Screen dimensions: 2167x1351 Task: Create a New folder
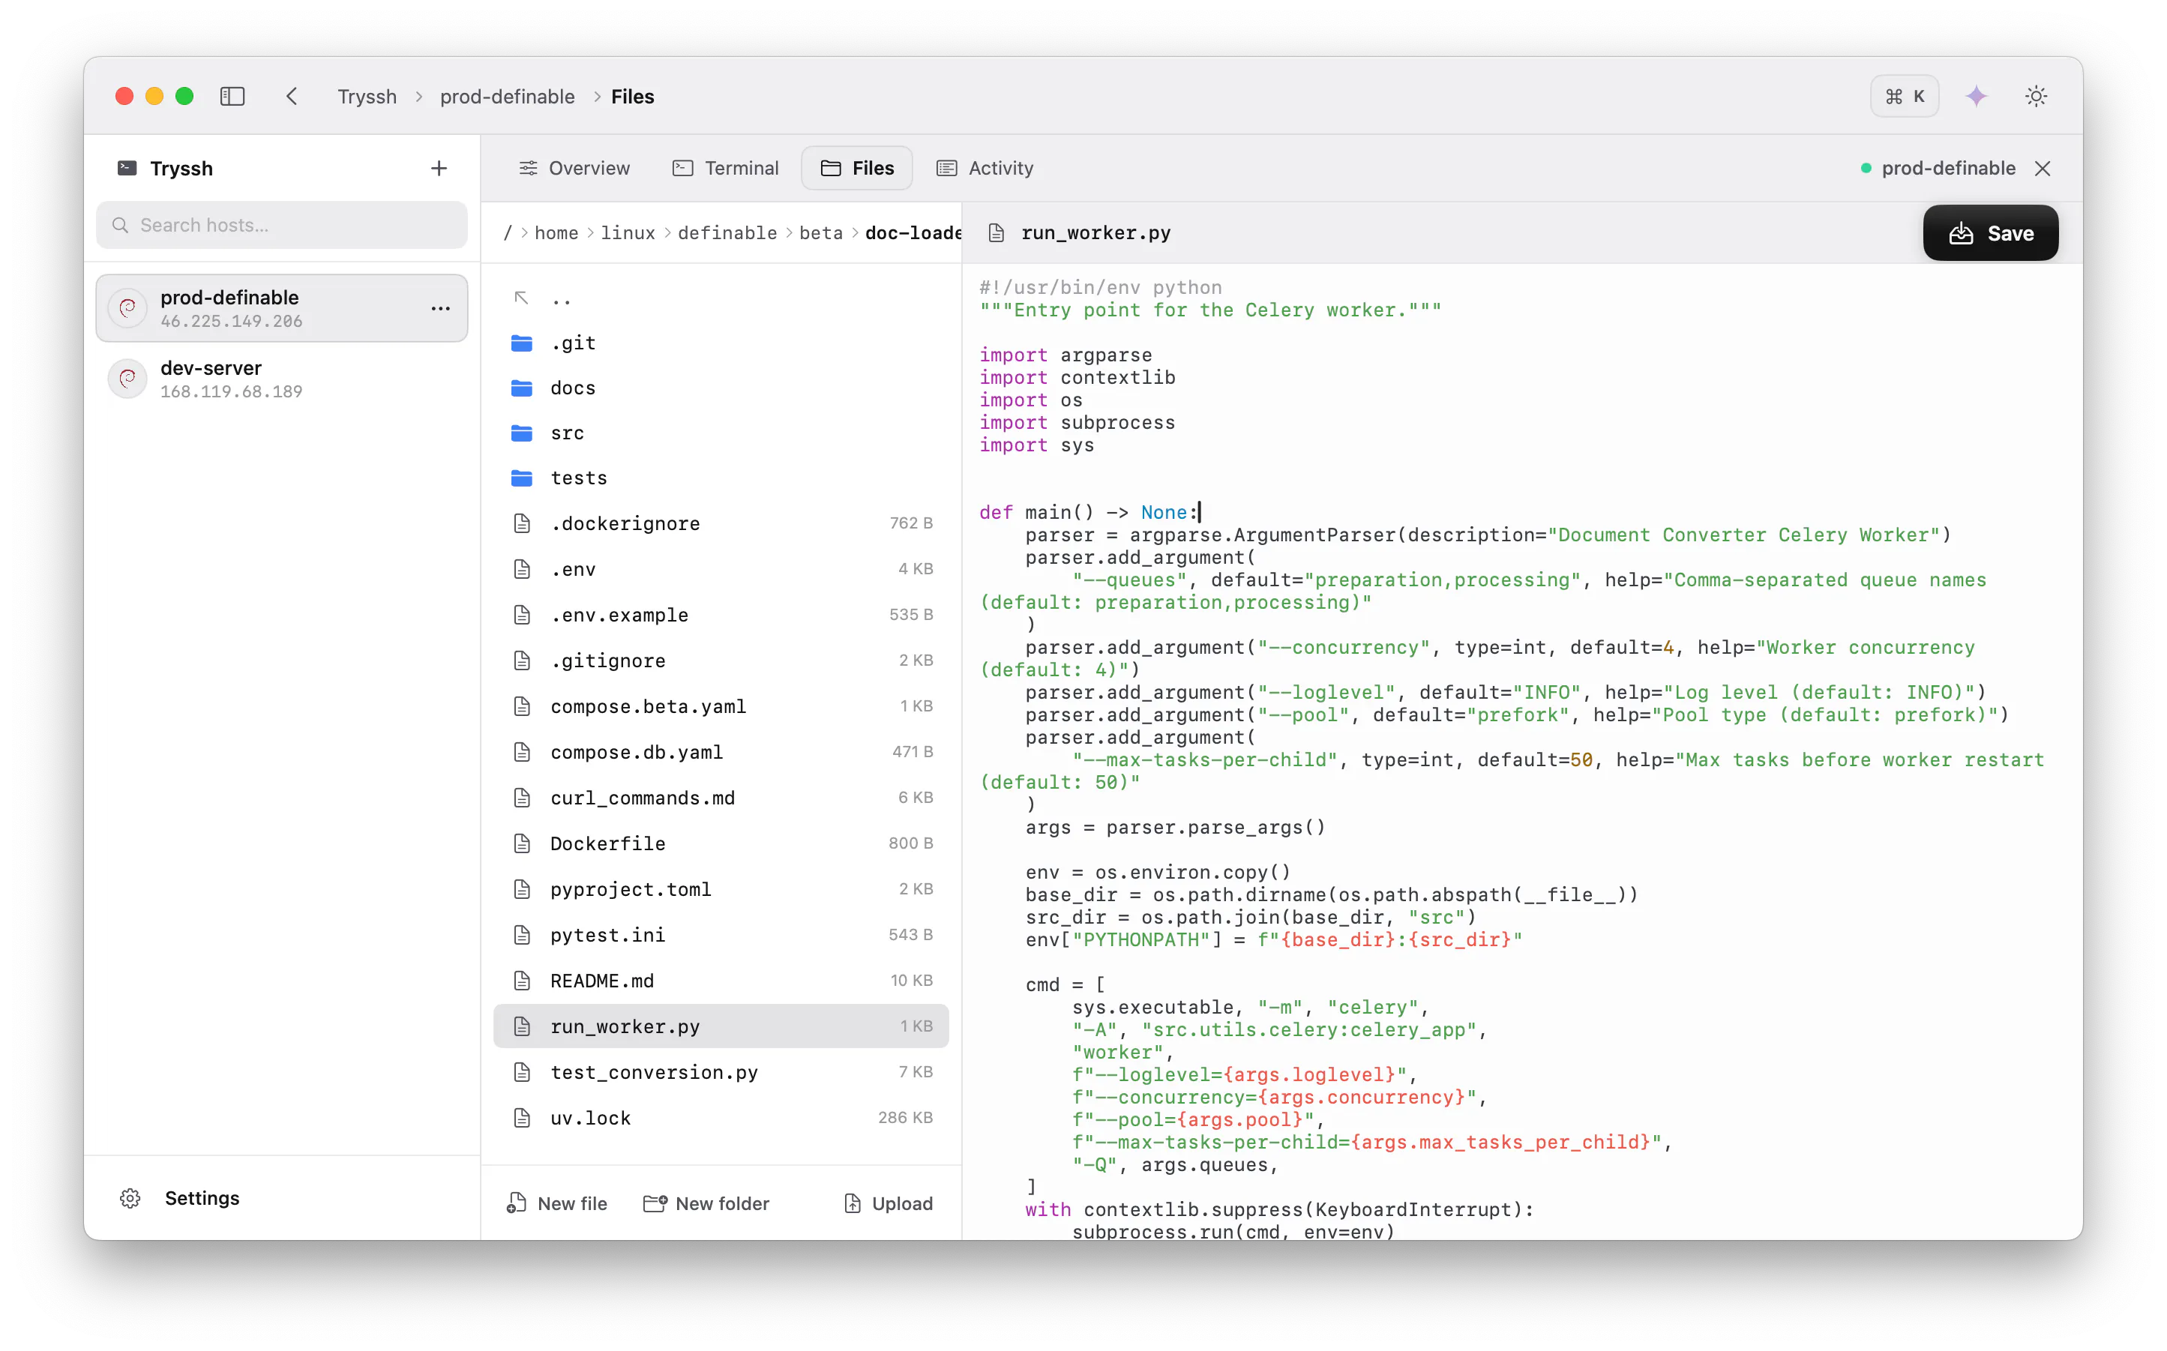click(706, 1203)
